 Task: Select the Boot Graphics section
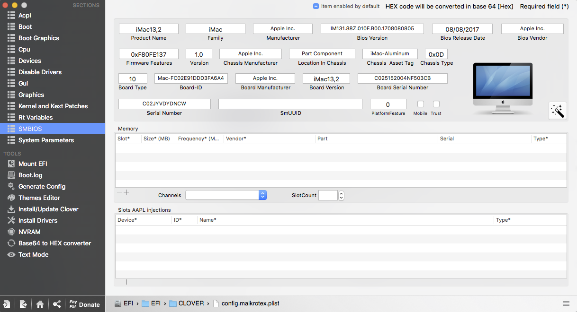(x=39, y=38)
